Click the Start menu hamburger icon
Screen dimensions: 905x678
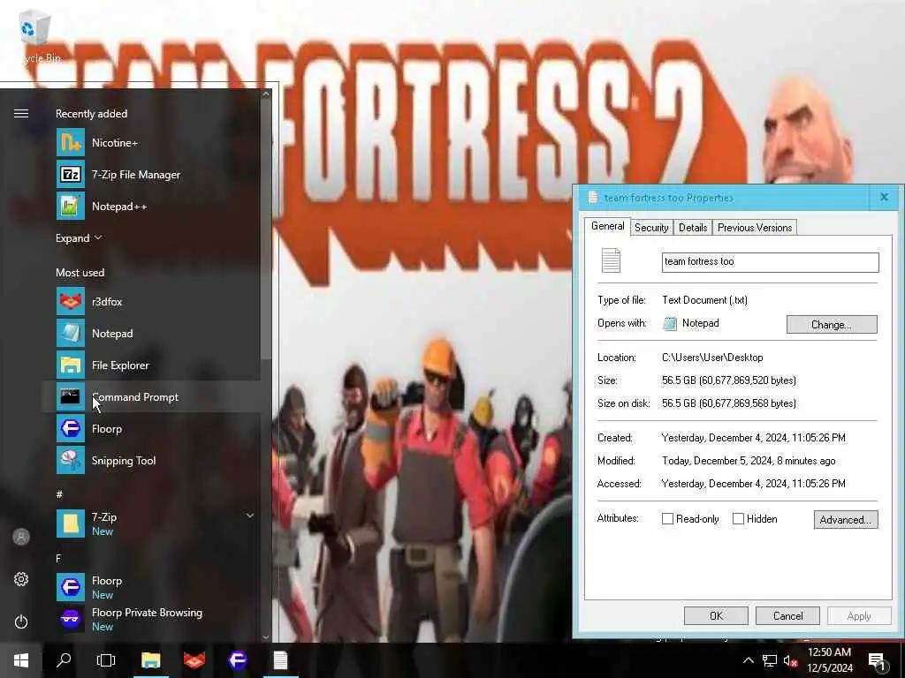coord(21,113)
